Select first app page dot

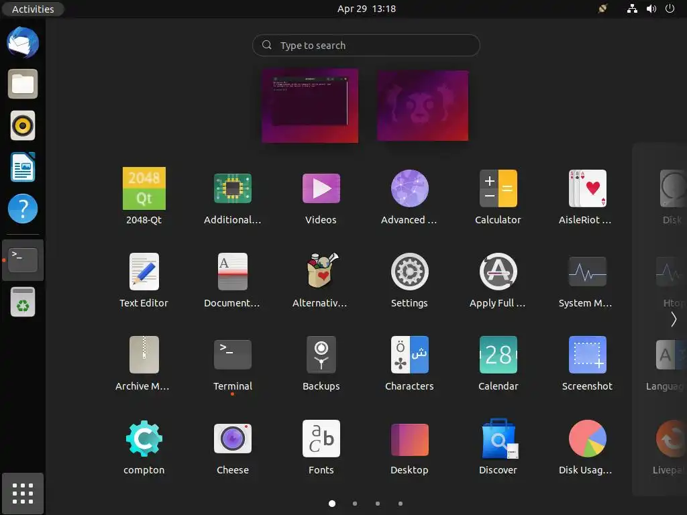(x=332, y=504)
